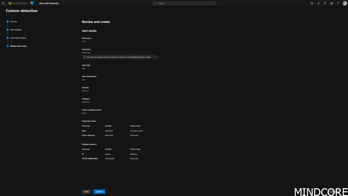348x196 pixels.
Task: Click the search magnifier icon
Action: pos(156,3)
